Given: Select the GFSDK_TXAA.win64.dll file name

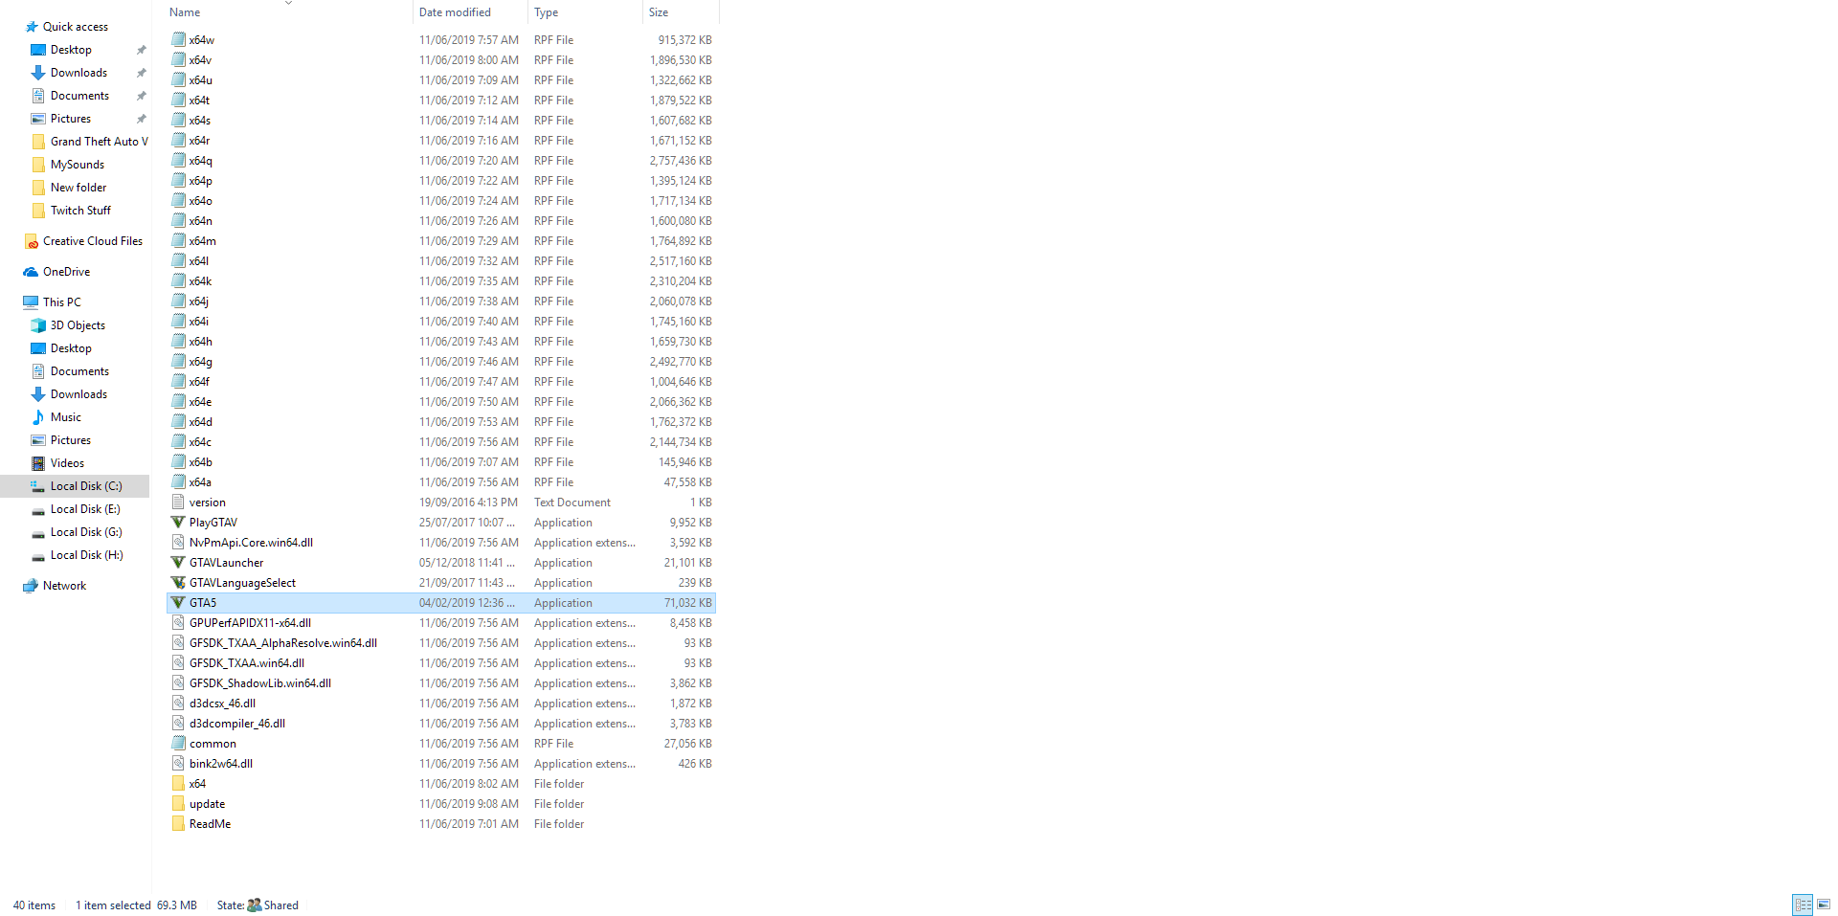Looking at the screenshot, I should click(247, 663).
